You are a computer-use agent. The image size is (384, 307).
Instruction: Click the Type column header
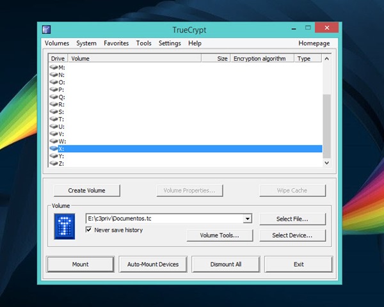(x=308, y=58)
